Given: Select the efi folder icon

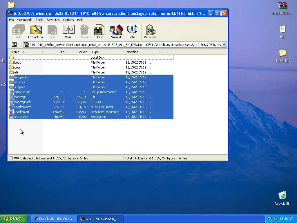Looking at the screenshot, I should pos(12,72).
